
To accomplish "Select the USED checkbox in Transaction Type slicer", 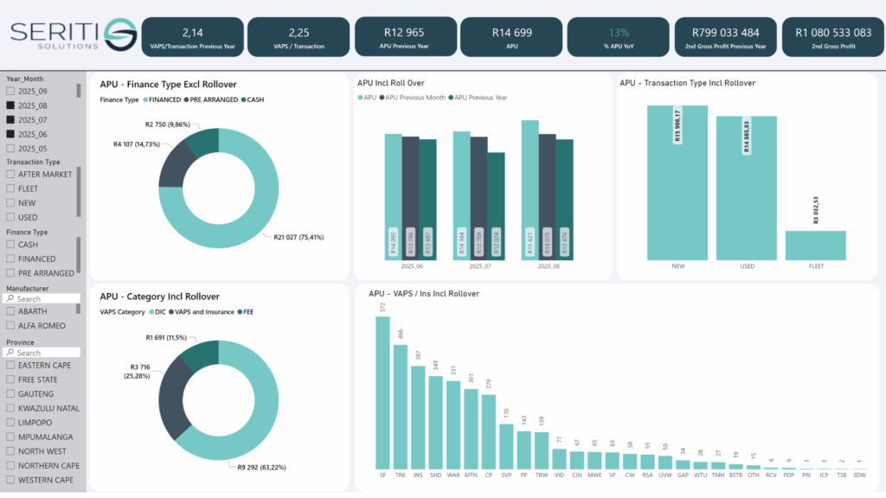I will [x=10, y=217].
